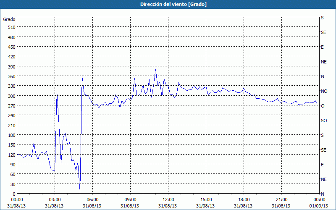Click the "180" degree axis value
Viewport: 336px width, 210px height.
pos(12,135)
